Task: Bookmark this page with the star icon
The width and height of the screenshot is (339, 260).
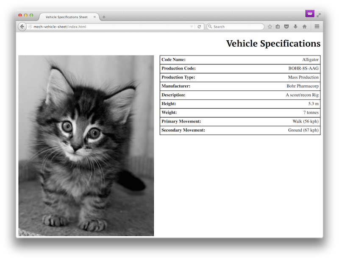Action: point(270,27)
